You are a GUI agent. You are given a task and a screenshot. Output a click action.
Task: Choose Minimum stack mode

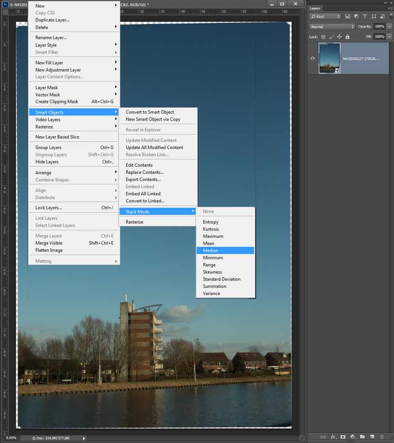pos(225,257)
